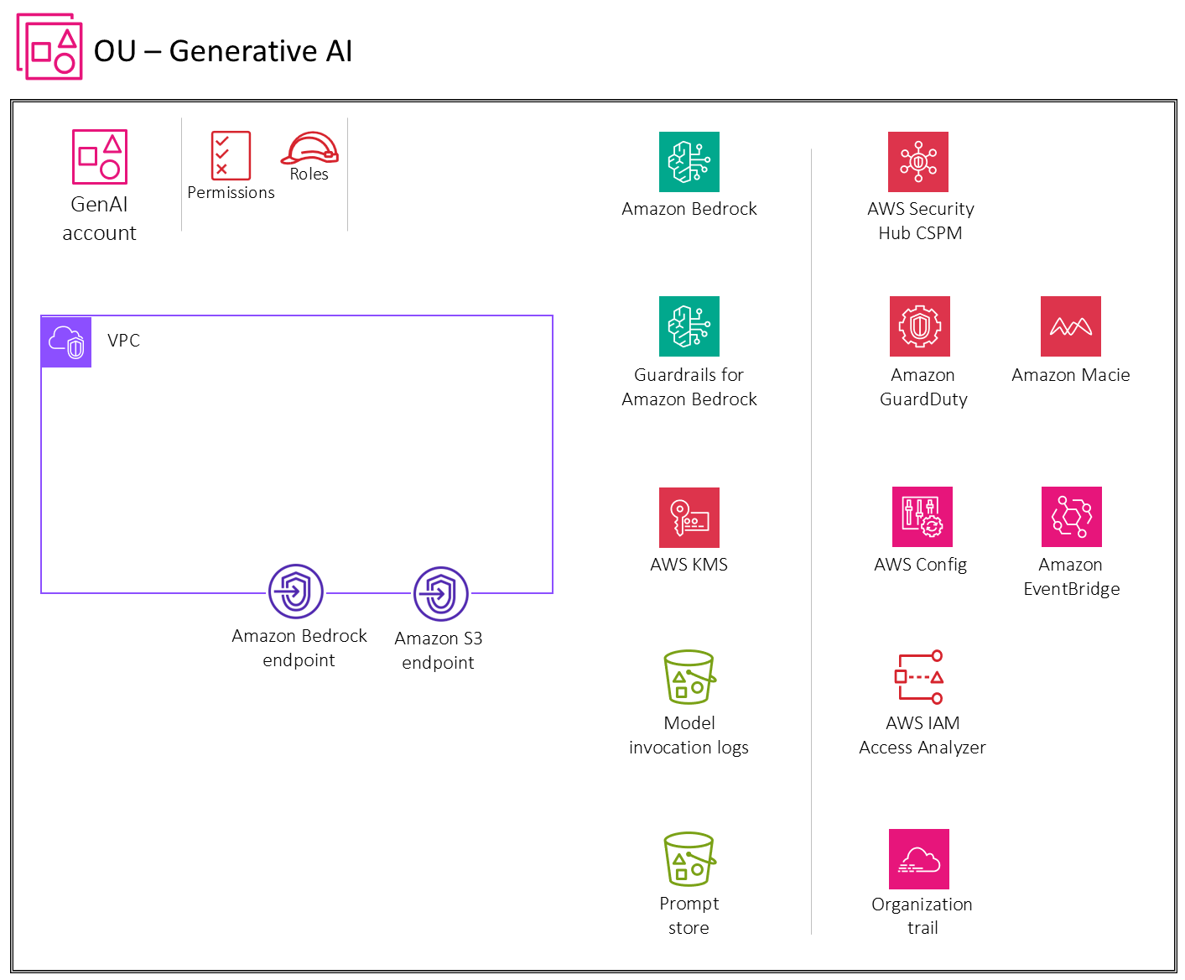The image size is (1185, 980).
Task: Click the OU Generative AI header icon
Action: [49, 47]
